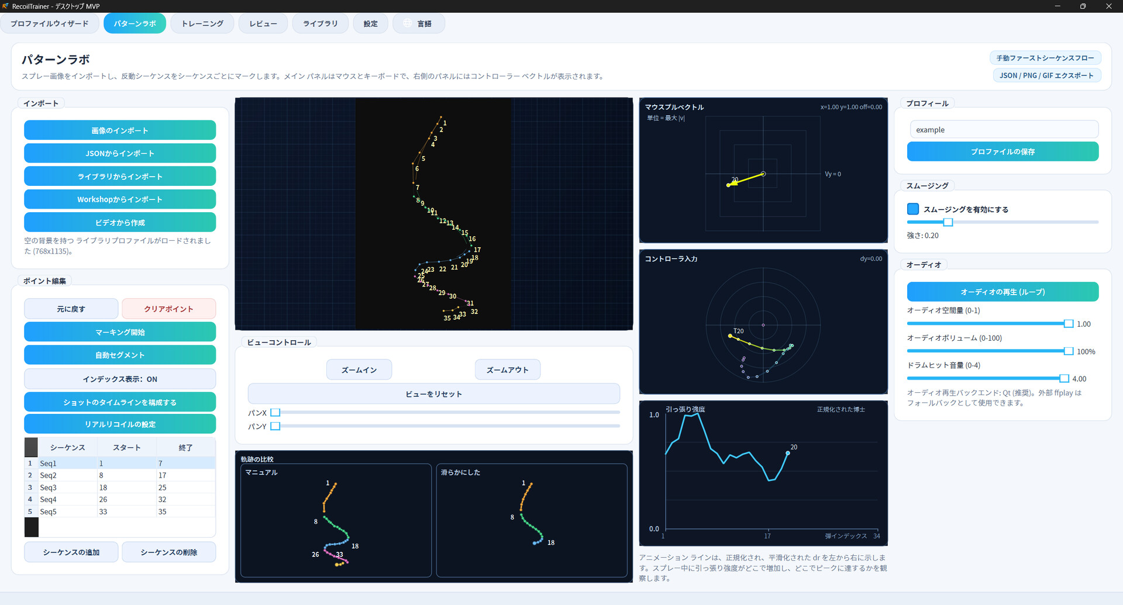The image size is (1123, 605).
Task: Click the dark header corner cell of the sequence table
Action: (x=31, y=447)
